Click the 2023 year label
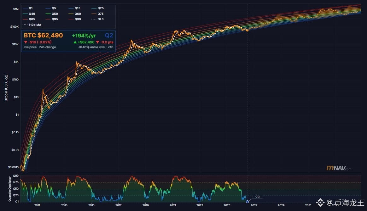The image size is (367, 211). tap(200, 205)
